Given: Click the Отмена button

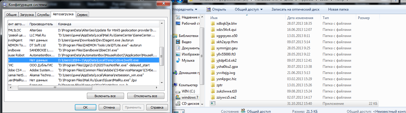Looking at the screenshot, I should [x=109, y=107].
